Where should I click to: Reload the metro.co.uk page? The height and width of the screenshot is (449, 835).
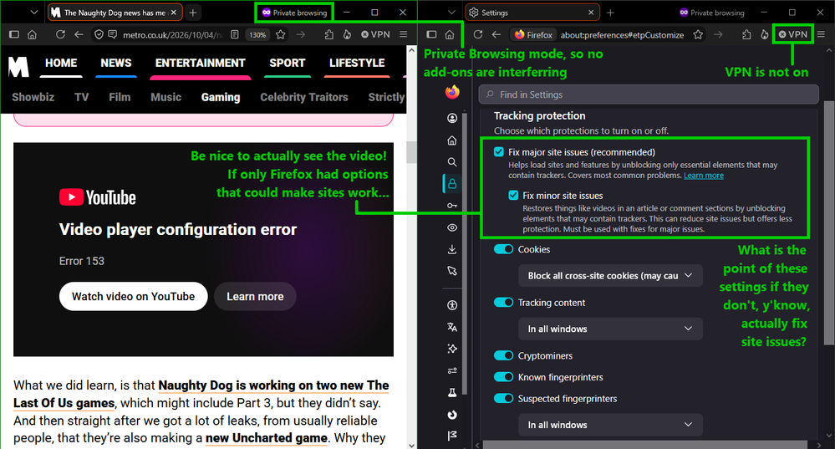tap(60, 34)
